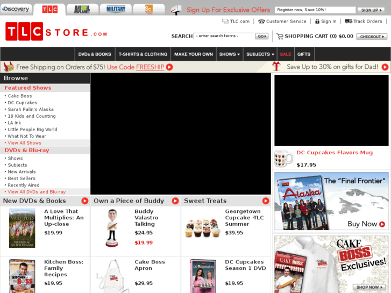Click the shopping cart icon
The width and height of the screenshot is (391, 293).
coord(280,37)
